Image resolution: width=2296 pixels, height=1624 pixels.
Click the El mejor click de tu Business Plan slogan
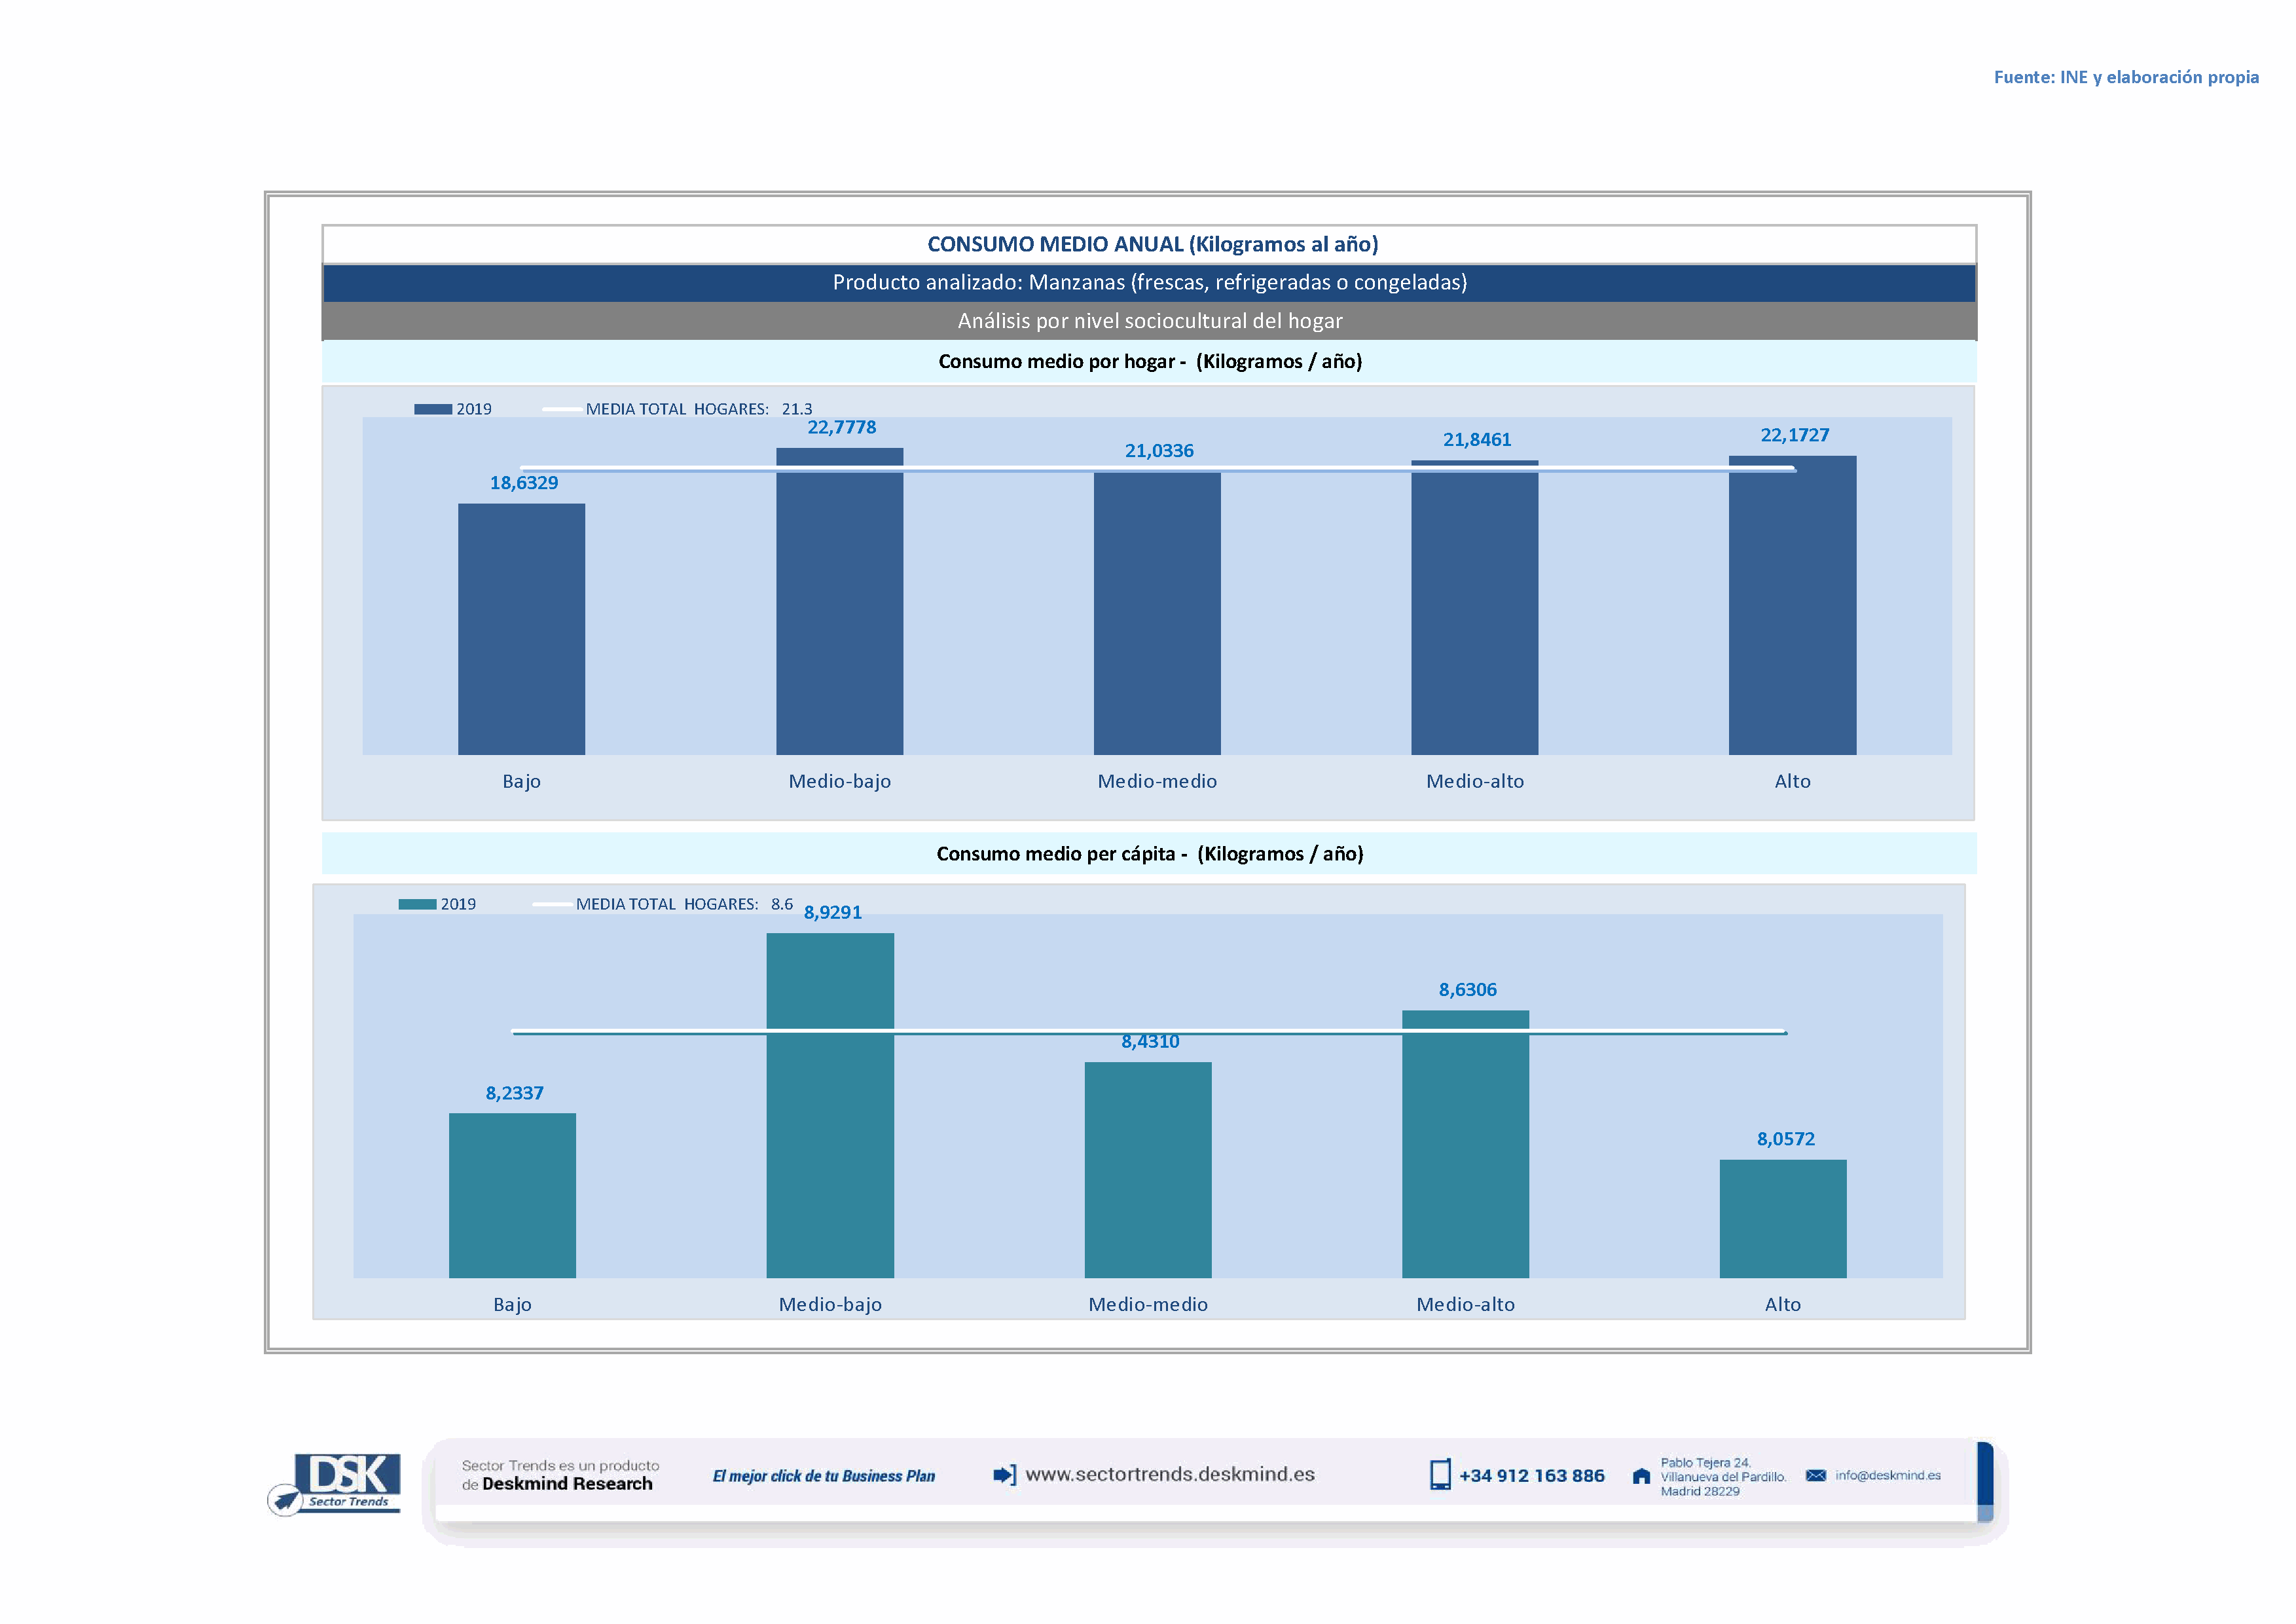click(823, 1476)
